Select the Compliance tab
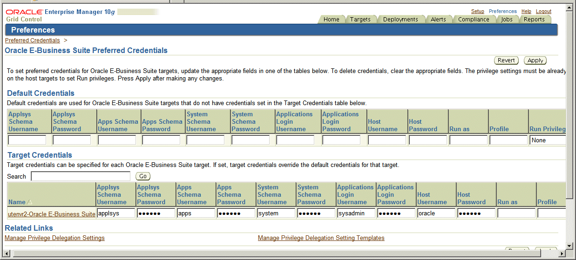Screen dimensions: 576x260 [474, 19]
